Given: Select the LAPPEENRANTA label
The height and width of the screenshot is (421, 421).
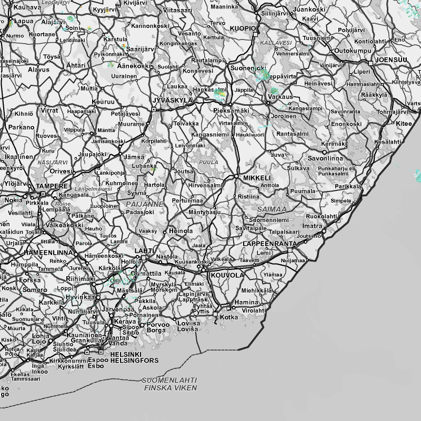Looking at the screenshot, I should tap(269, 244).
